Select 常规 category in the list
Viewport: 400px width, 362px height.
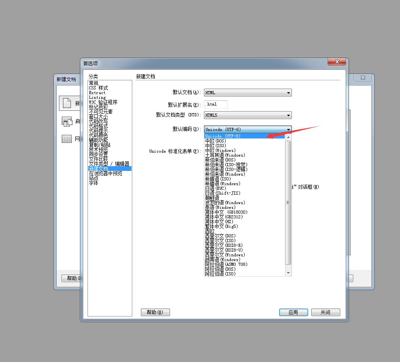(x=94, y=83)
